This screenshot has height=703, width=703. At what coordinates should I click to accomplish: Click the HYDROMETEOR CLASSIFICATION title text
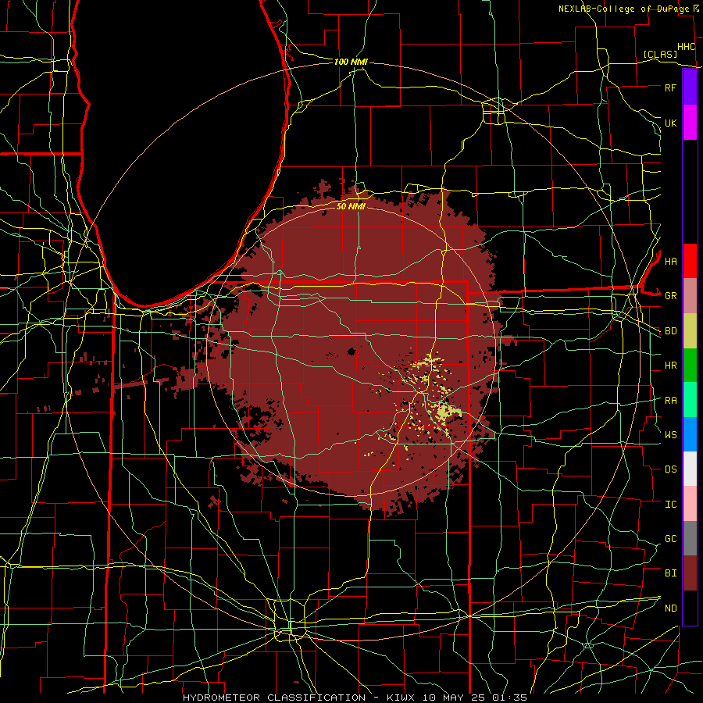click(274, 698)
